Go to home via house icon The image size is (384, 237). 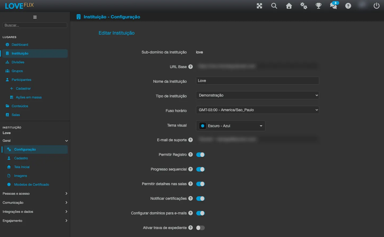tap(289, 6)
